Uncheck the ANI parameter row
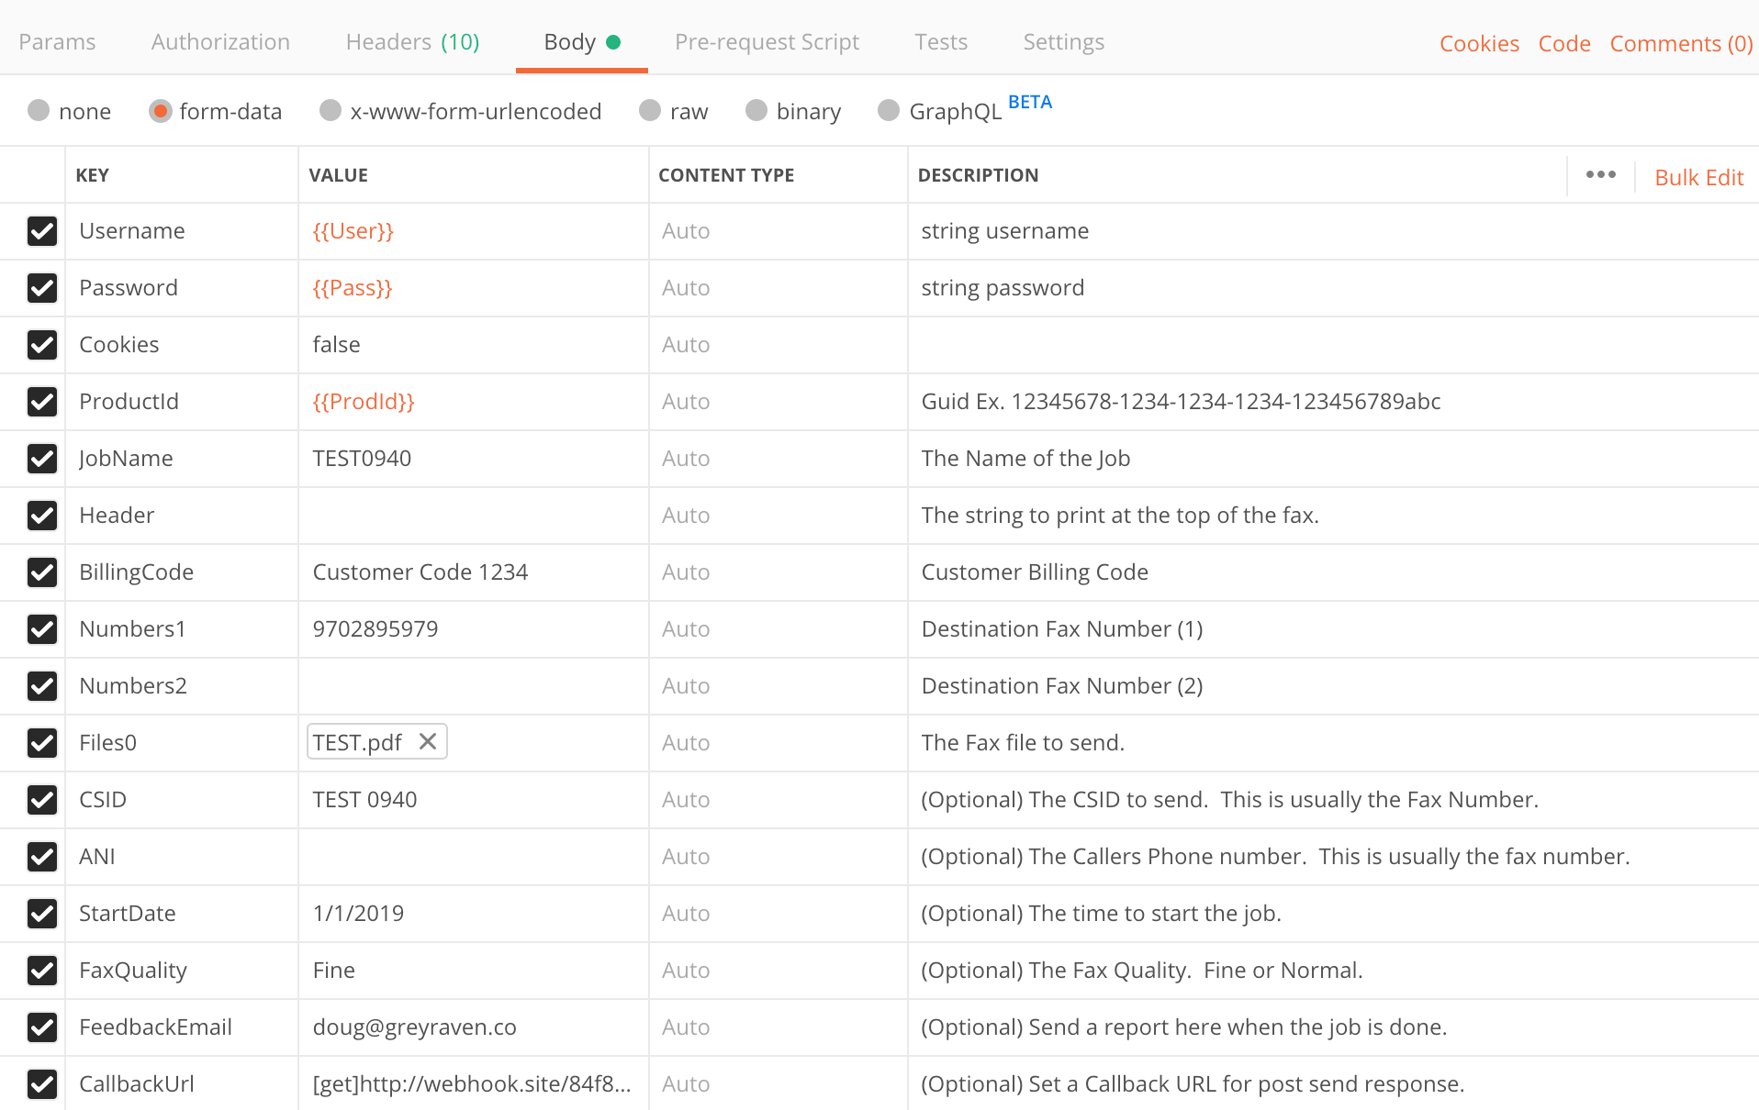 pos(42,857)
